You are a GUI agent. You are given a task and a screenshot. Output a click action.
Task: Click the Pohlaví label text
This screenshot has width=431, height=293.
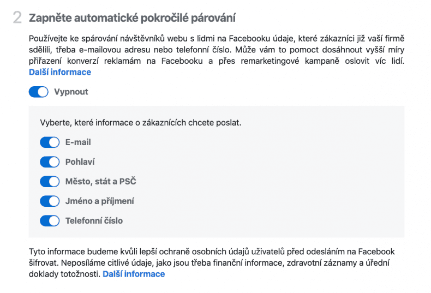coord(80,162)
